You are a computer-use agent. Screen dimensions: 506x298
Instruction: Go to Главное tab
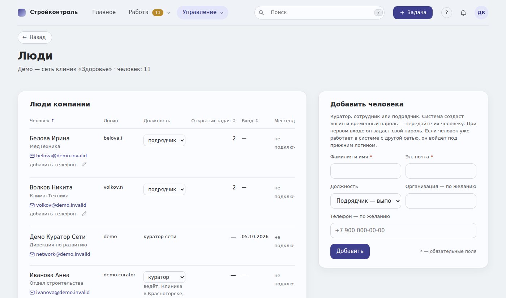(x=104, y=12)
